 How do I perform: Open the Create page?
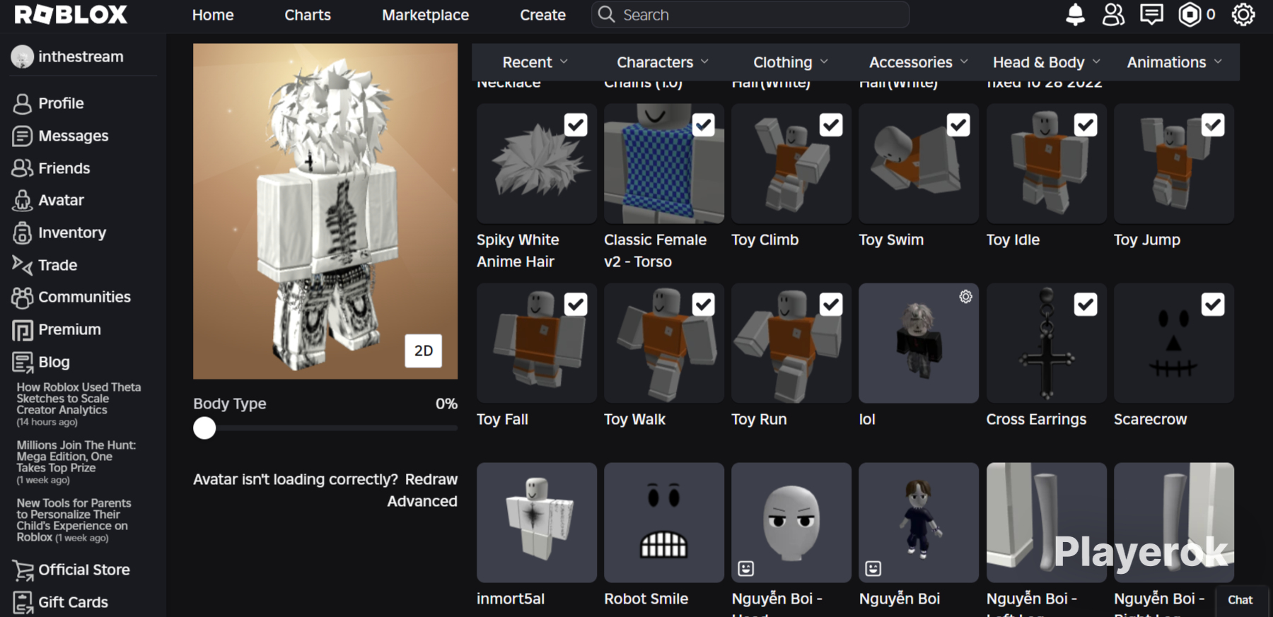pyautogui.click(x=543, y=15)
